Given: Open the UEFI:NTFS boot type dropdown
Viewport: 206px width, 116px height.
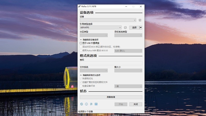Looking at the screenshot, I should pyautogui.click(x=100, y=28).
